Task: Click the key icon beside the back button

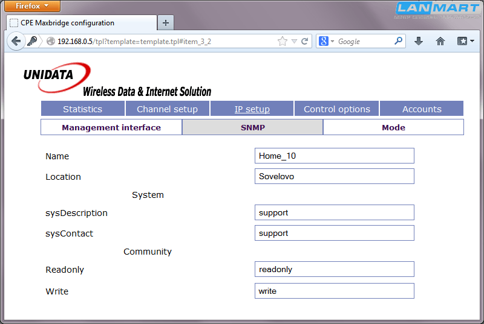Action: tap(33, 42)
